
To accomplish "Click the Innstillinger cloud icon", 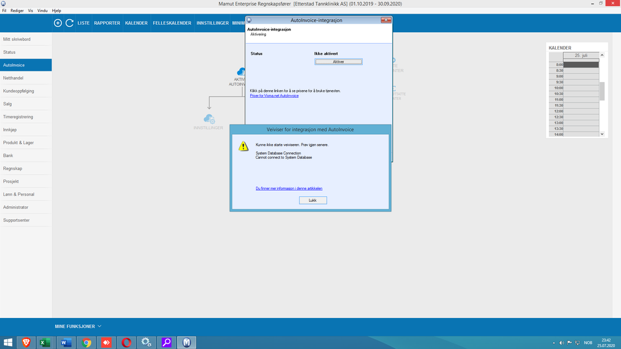I will click(x=209, y=119).
